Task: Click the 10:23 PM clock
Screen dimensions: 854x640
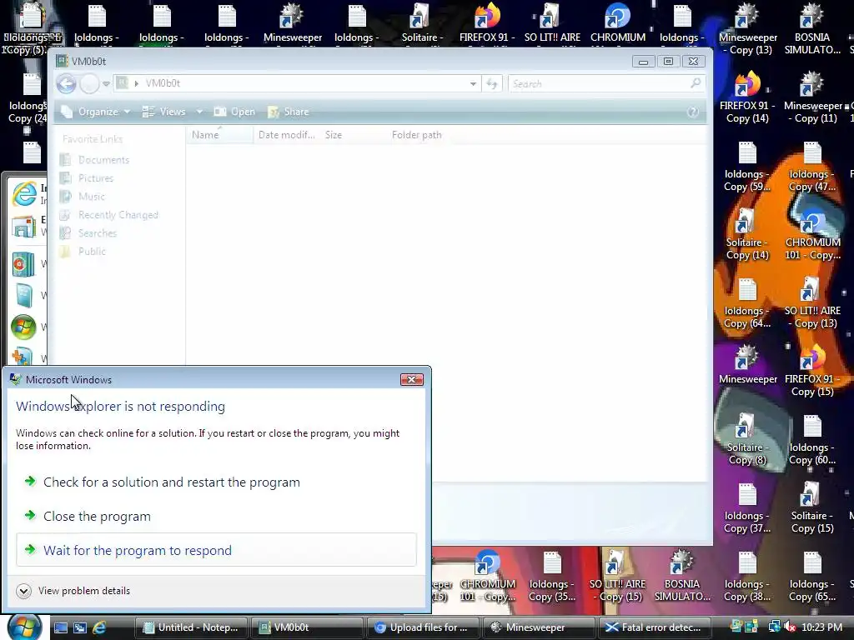Action: [x=821, y=627]
